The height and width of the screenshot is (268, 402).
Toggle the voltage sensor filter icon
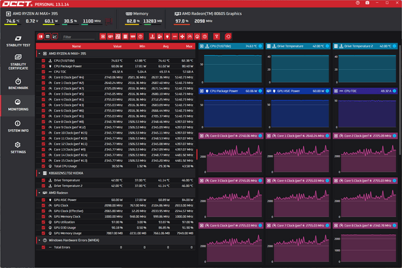pyautogui.click(x=160, y=36)
